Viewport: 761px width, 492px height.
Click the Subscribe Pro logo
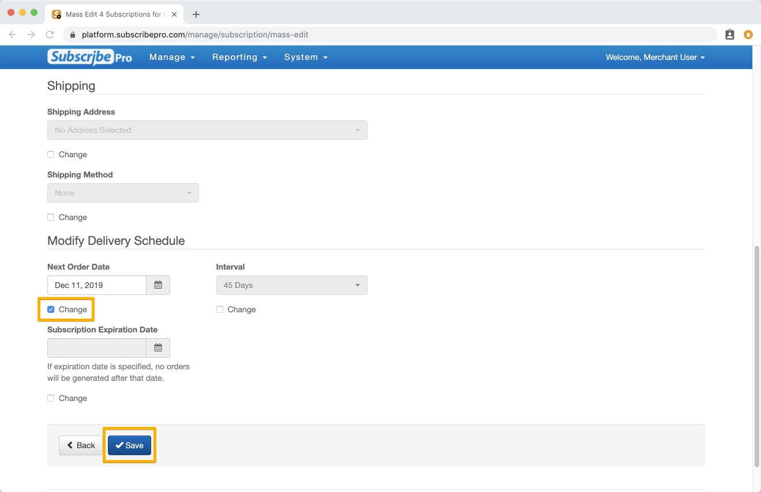tap(89, 57)
